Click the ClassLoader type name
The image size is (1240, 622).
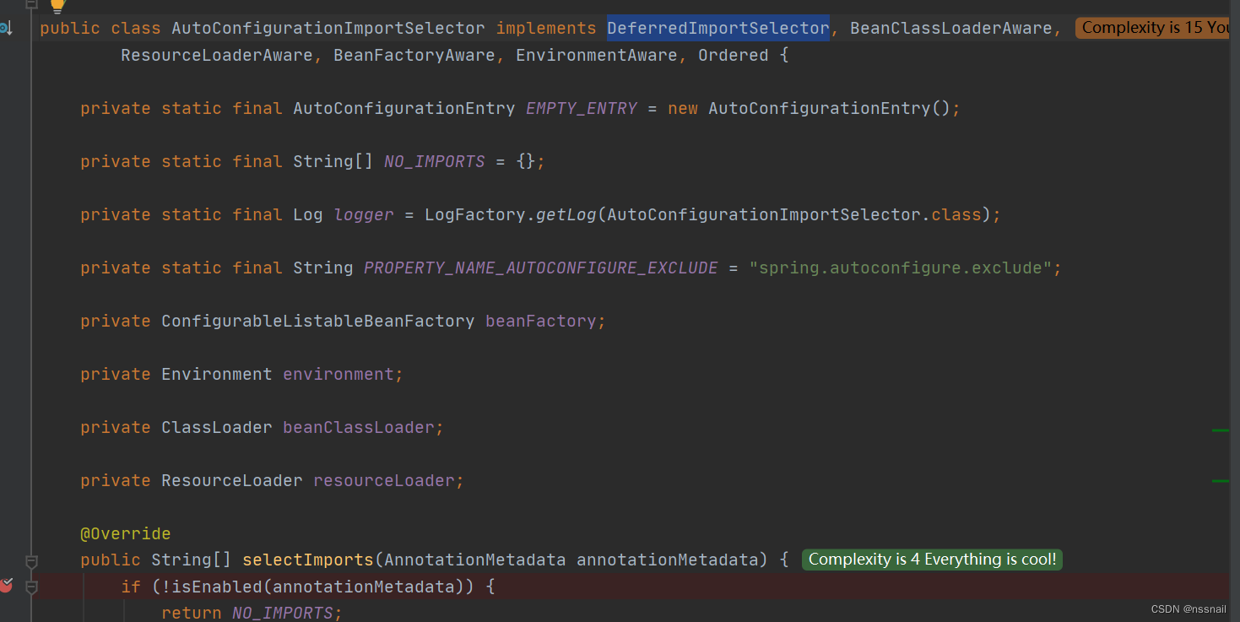click(x=217, y=427)
